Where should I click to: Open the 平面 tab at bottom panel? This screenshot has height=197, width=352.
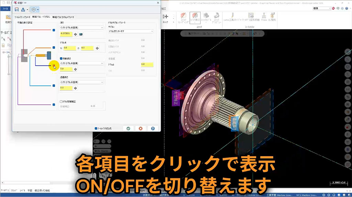coord(30,190)
